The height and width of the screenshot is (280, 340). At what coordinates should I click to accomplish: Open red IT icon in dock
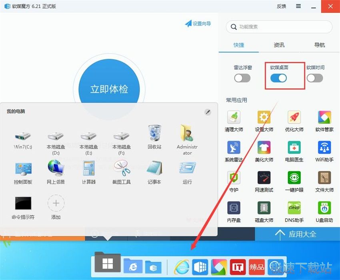238,267
